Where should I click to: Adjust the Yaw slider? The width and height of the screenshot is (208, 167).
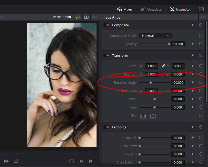[x=154, y=107]
